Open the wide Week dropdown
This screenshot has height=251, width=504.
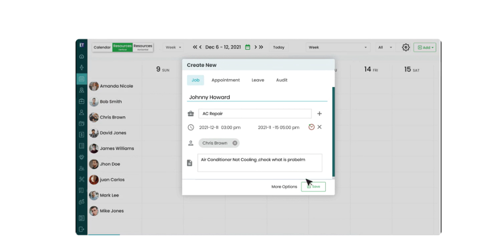tap(338, 47)
